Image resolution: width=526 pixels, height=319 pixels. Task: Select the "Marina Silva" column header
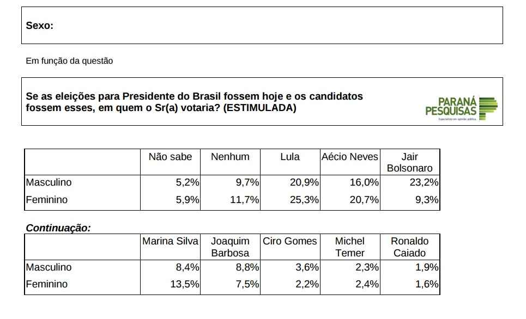coord(170,241)
